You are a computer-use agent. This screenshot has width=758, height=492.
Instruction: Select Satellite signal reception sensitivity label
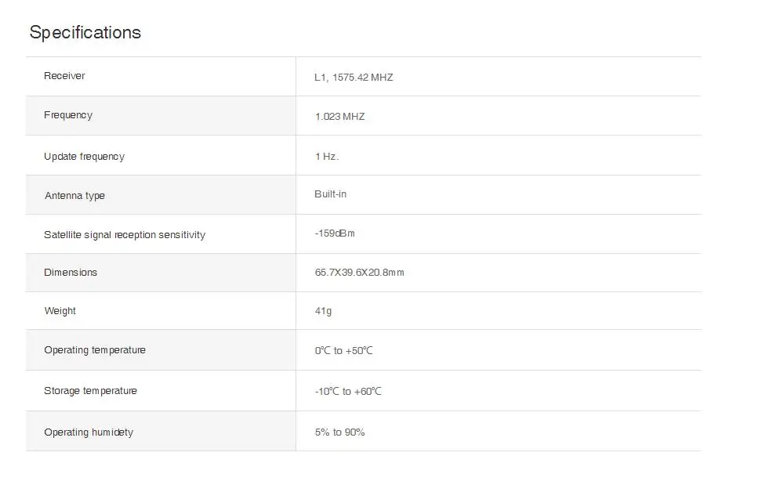(x=125, y=235)
